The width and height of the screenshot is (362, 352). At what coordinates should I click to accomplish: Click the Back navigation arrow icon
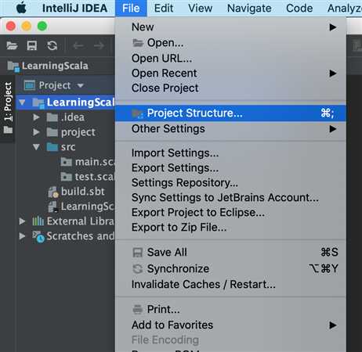78,46
